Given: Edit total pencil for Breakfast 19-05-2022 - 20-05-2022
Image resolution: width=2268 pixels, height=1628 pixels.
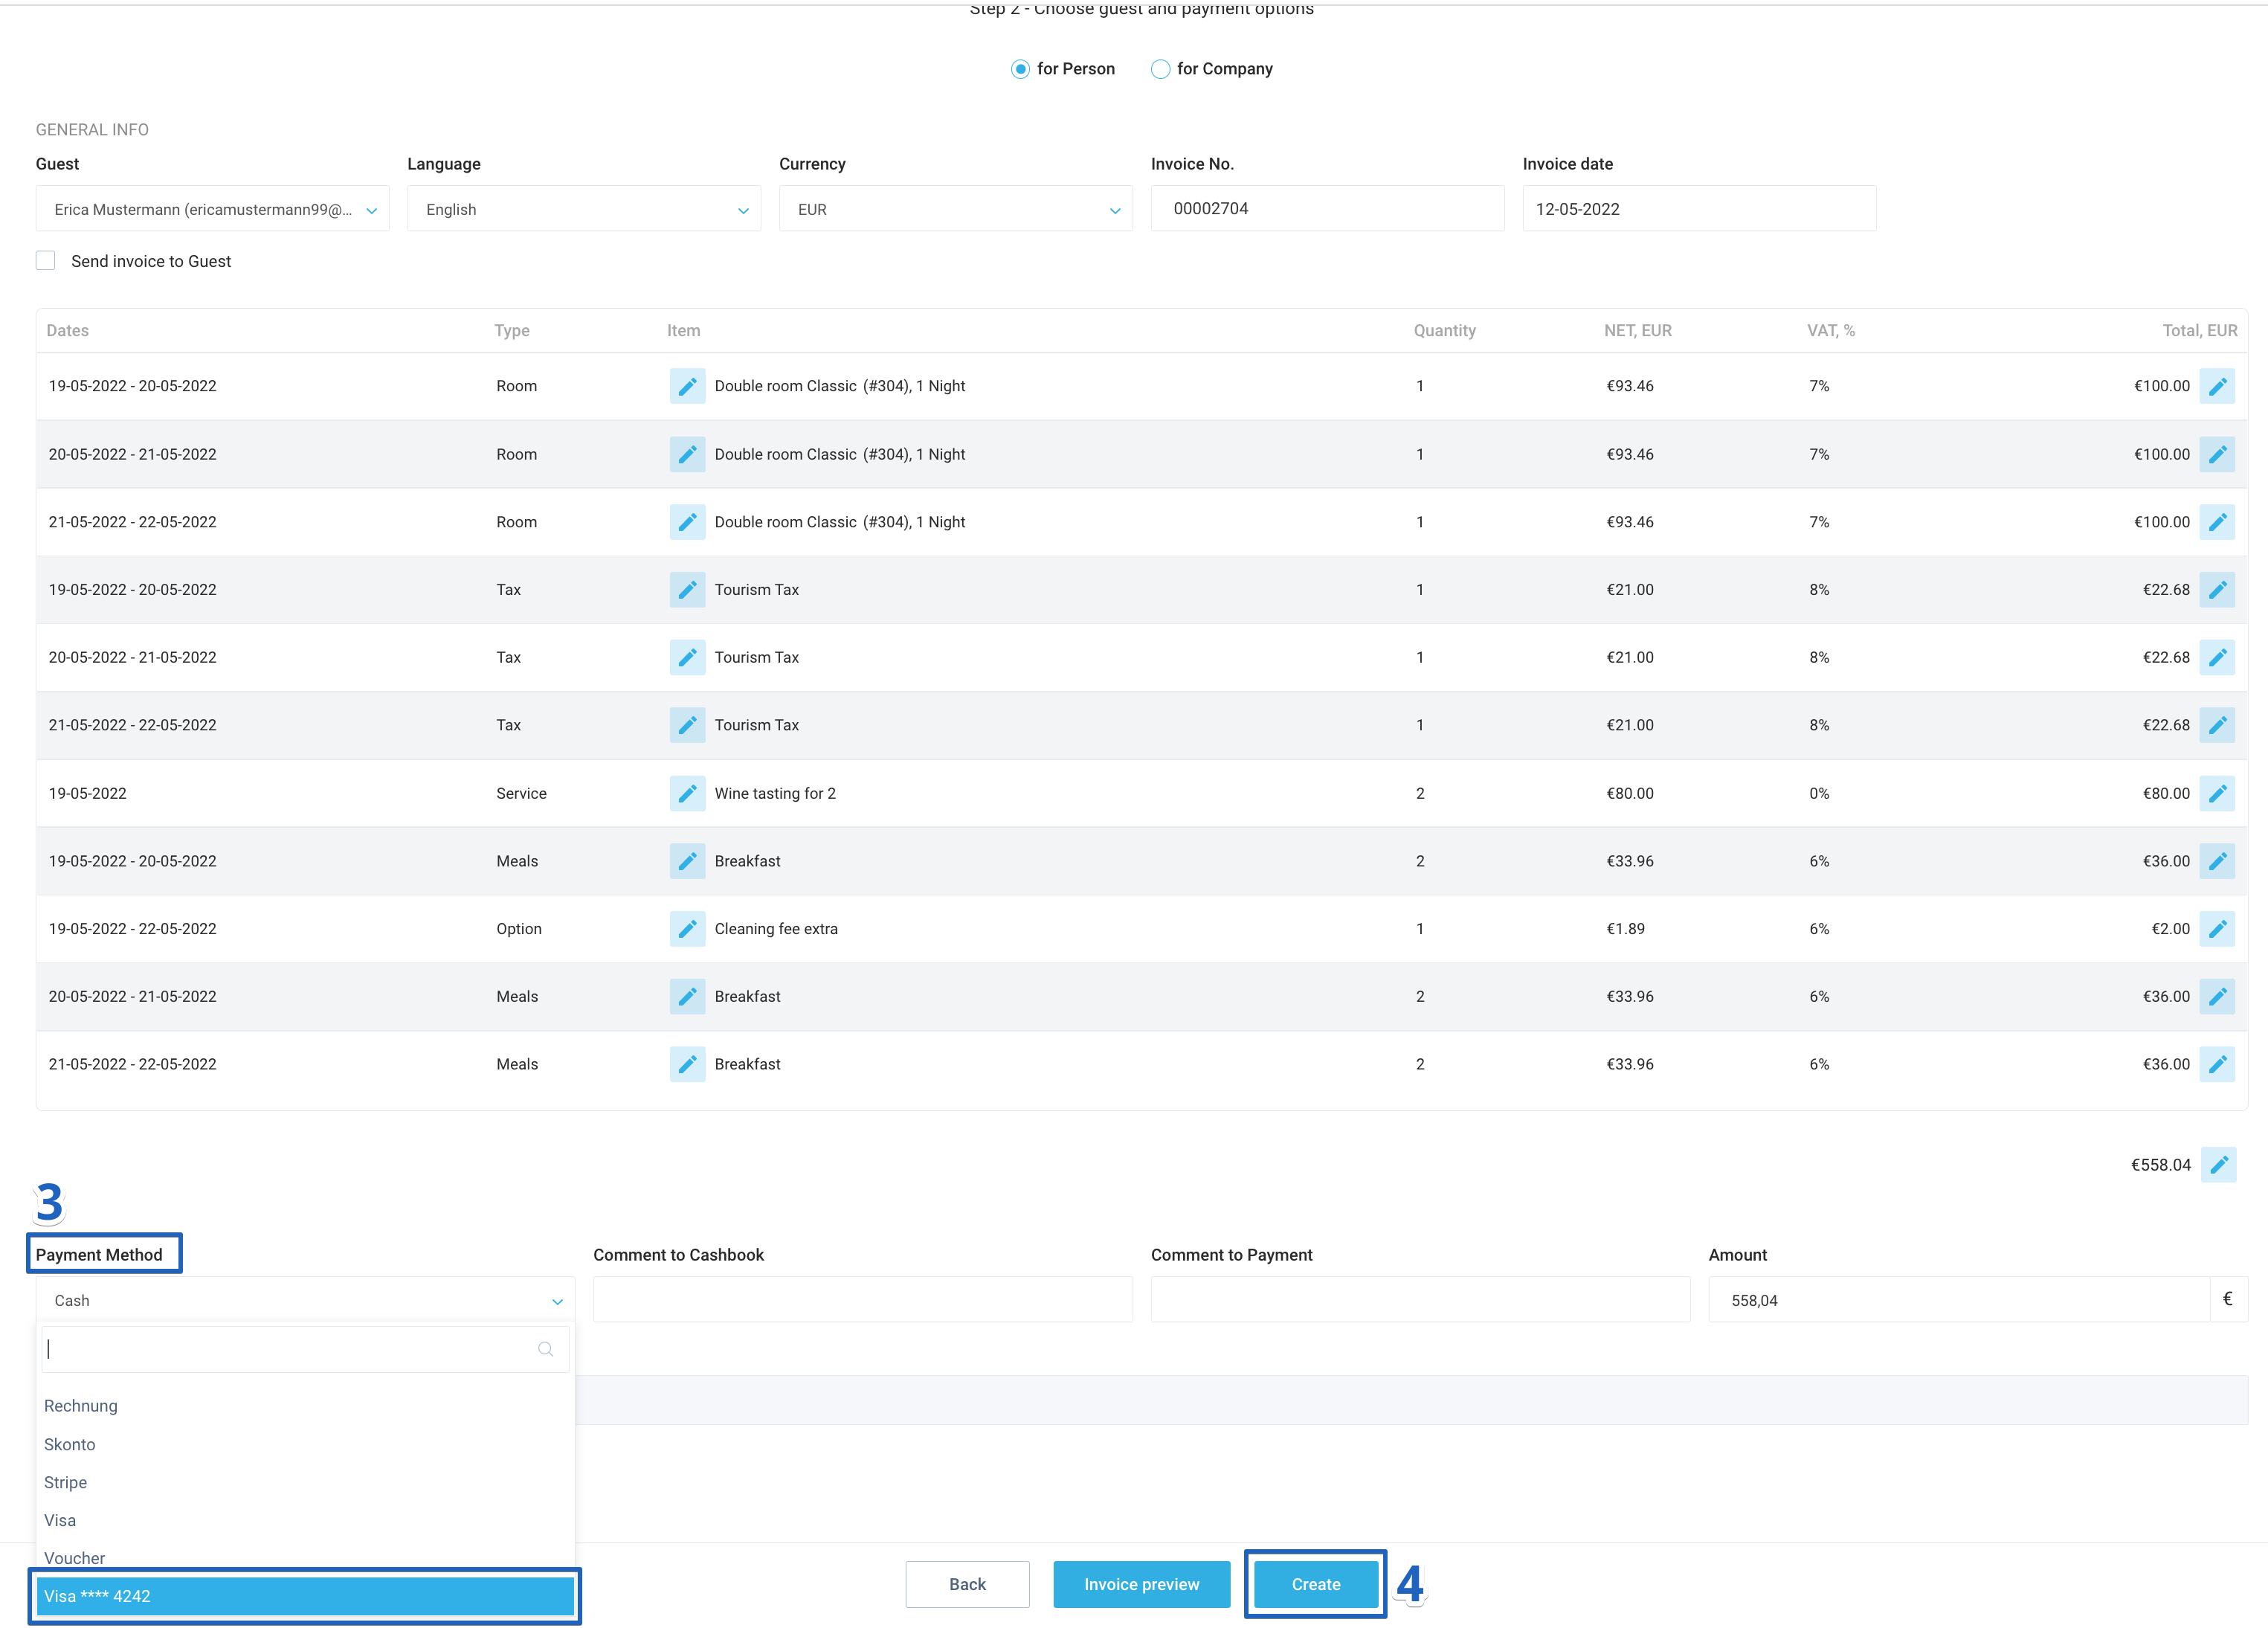Looking at the screenshot, I should click(2217, 861).
